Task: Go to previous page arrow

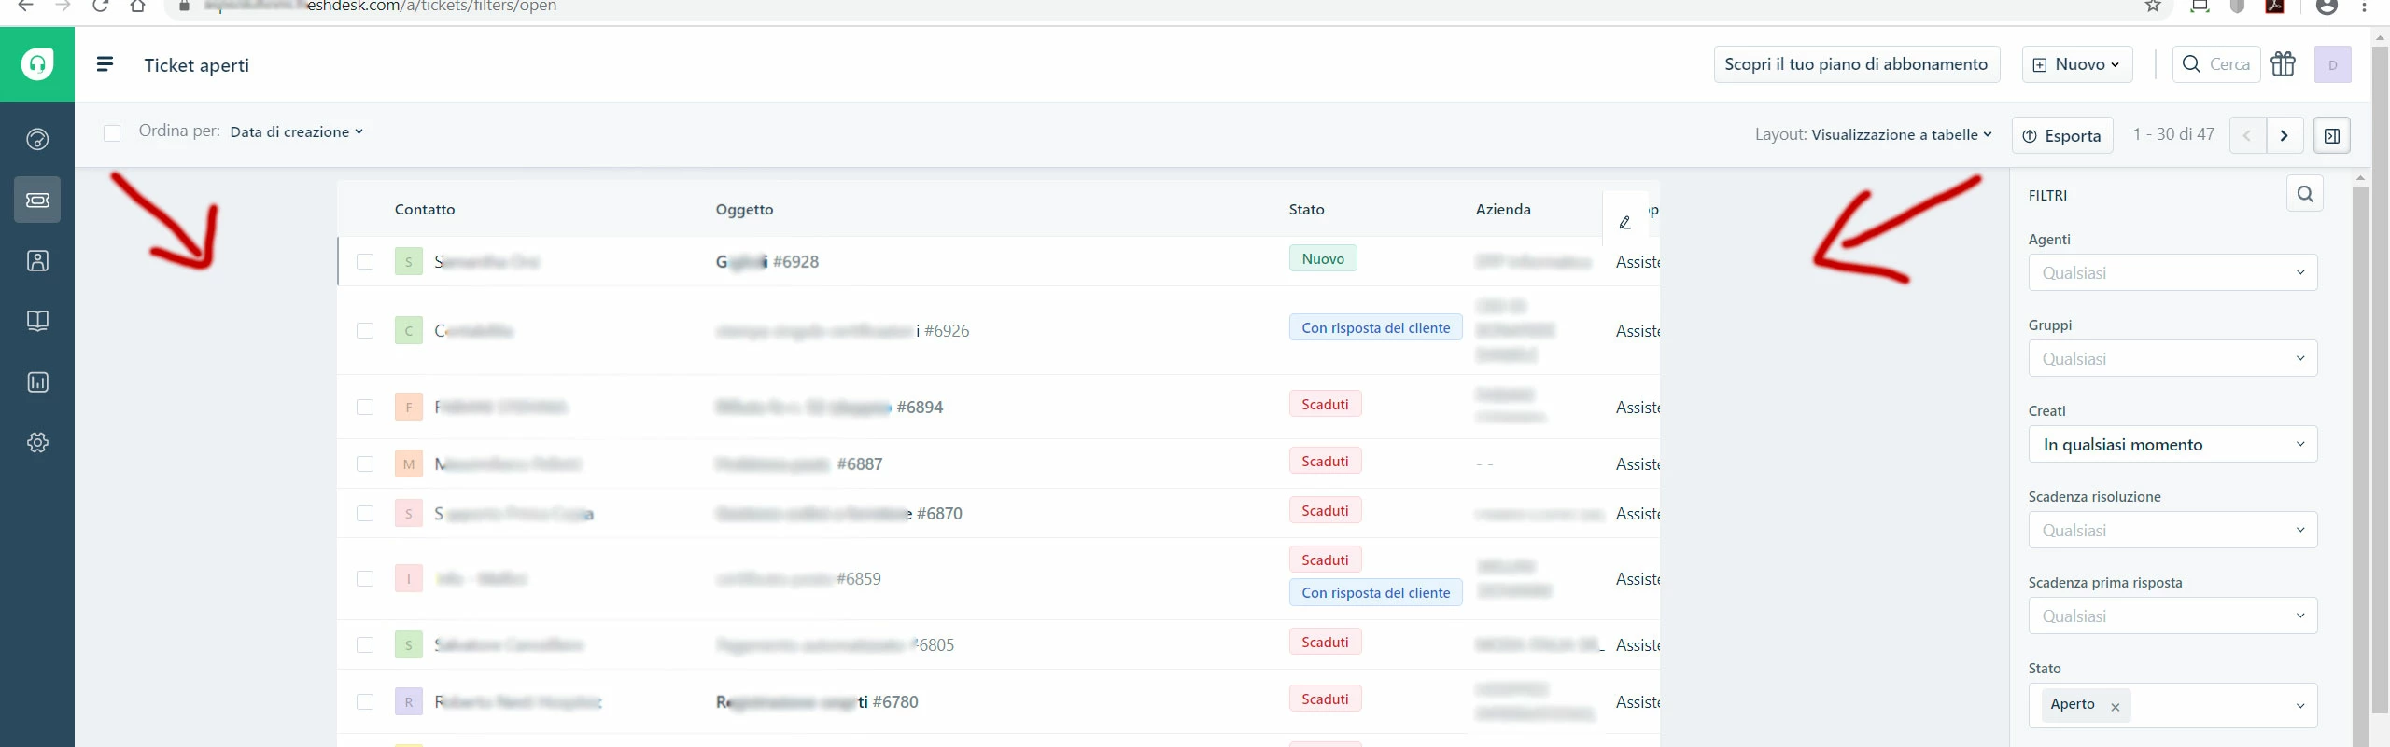Action: click(x=2247, y=135)
